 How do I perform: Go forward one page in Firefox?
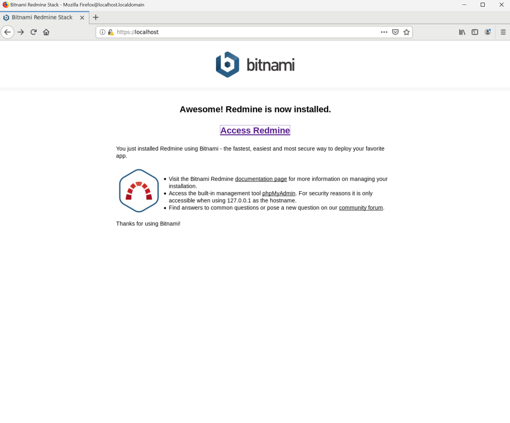[x=21, y=32]
